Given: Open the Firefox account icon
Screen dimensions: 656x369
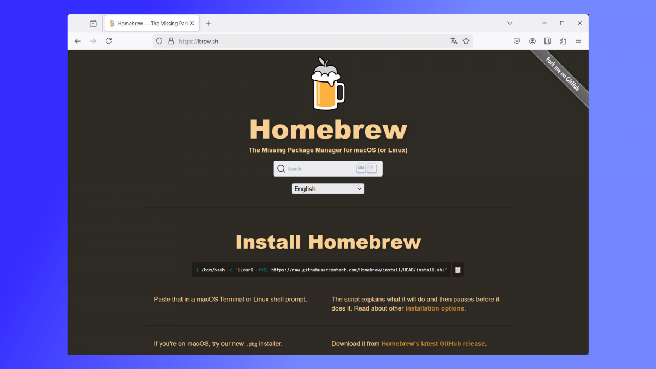Looking at the screenshot, I should click(532, 41).
